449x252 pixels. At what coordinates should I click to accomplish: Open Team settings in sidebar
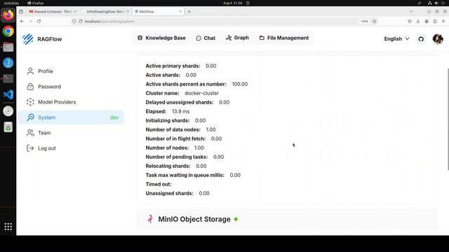click(x=71, y=133)
